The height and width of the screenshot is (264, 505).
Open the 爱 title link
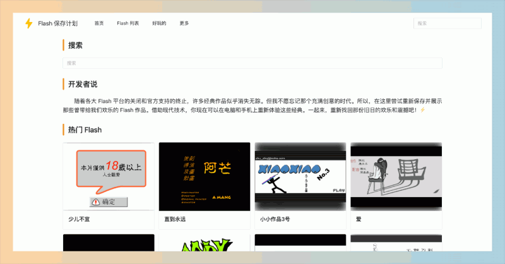click(359, 219)
